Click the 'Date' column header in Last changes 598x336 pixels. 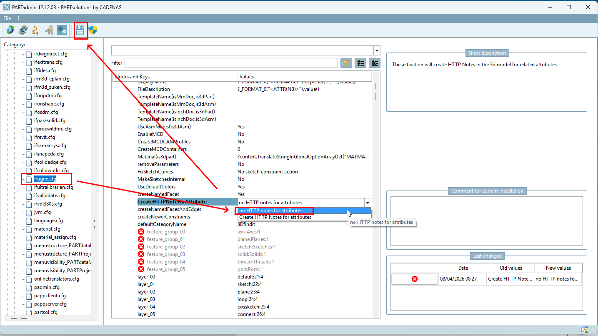[x=463, y=268]
